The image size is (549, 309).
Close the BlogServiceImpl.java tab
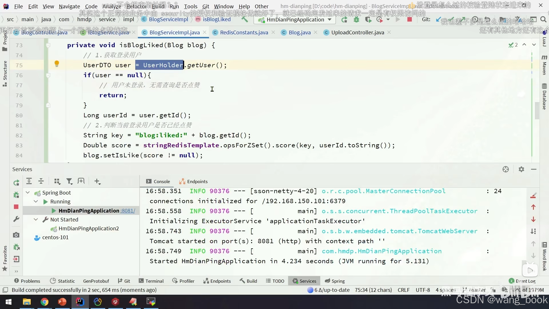tap(204, 32)
